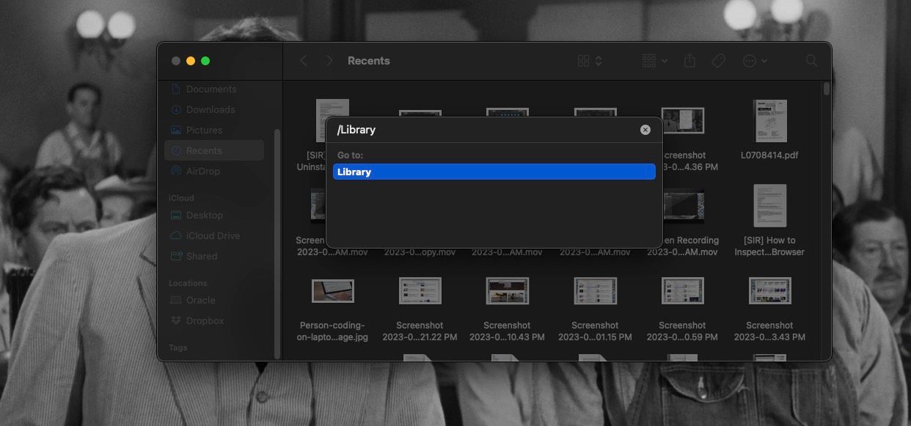Open the Person-coding-on-laptop image thumbnail

pyautogui.click(x=332, y=290)
